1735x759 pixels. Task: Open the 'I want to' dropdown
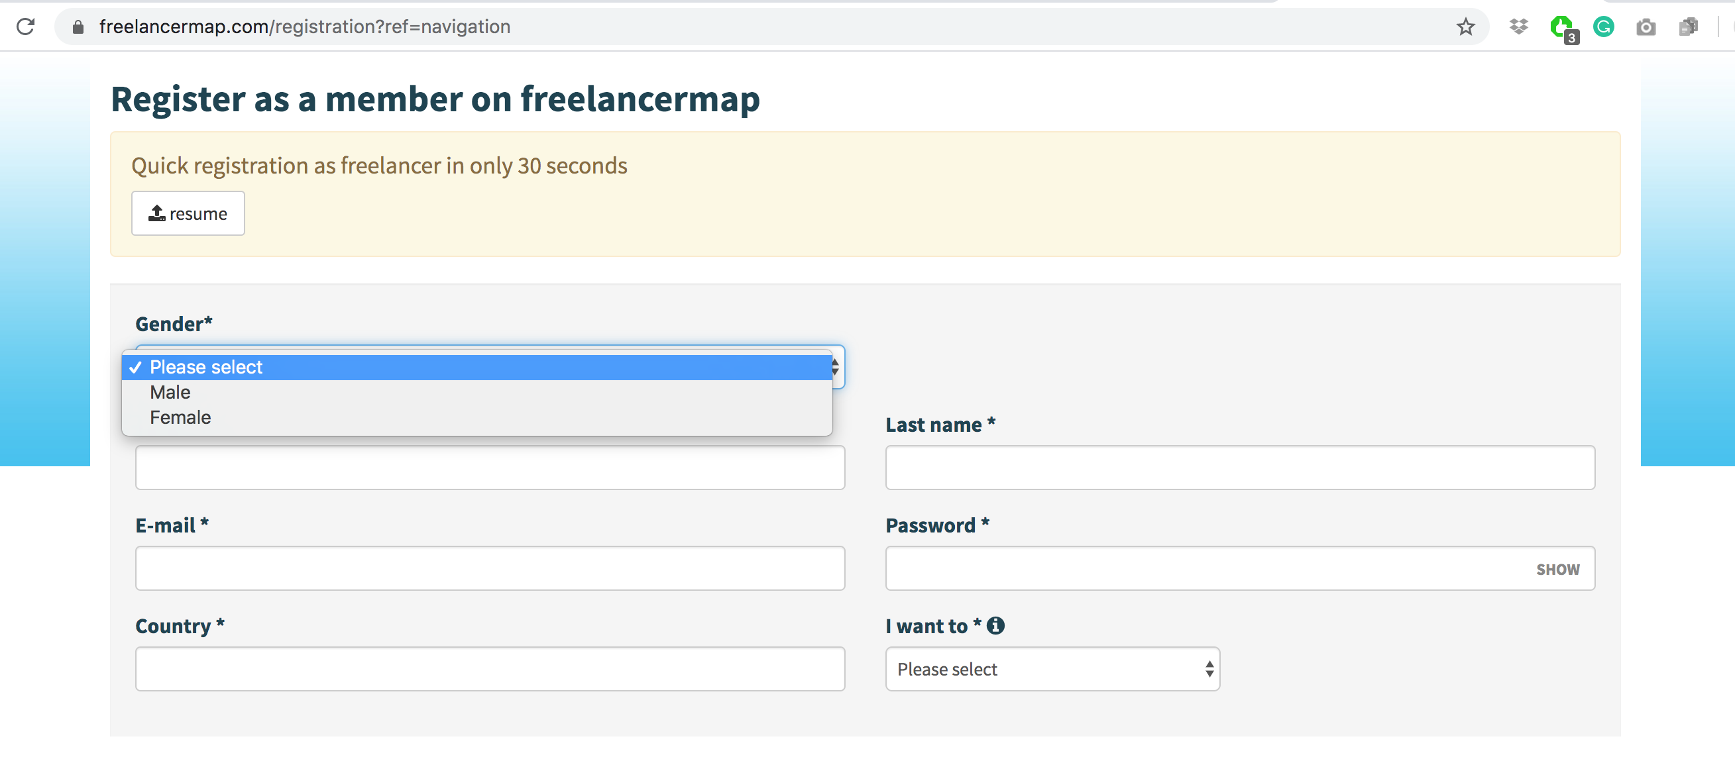click(x=1052, y=668)
